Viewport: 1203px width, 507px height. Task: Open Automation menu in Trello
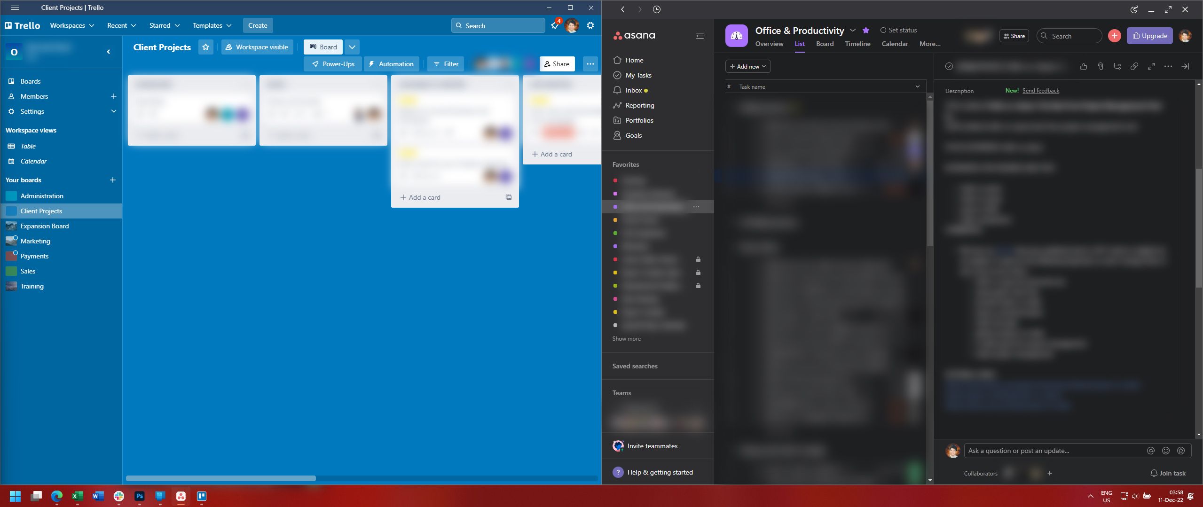coord(392,64)
